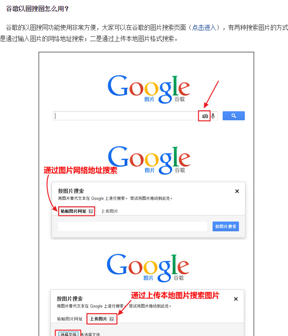
Task: Close the second 按图片搜索 dialog
Action: (x=236, y=299)
